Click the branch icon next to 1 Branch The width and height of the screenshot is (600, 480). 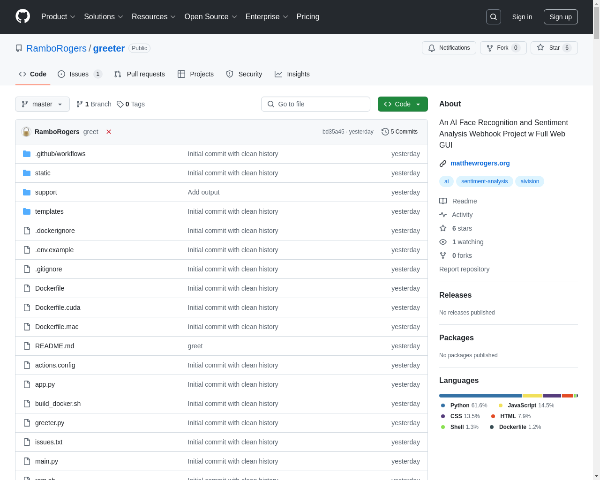[x=80, y=104]
